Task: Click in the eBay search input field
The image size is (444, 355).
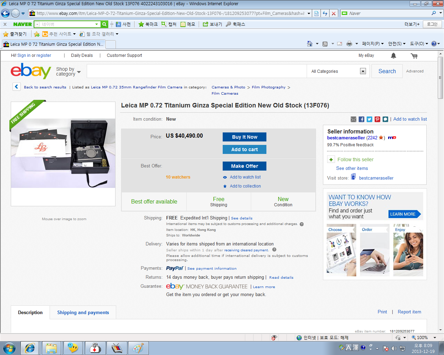Action: coord(197,71)
